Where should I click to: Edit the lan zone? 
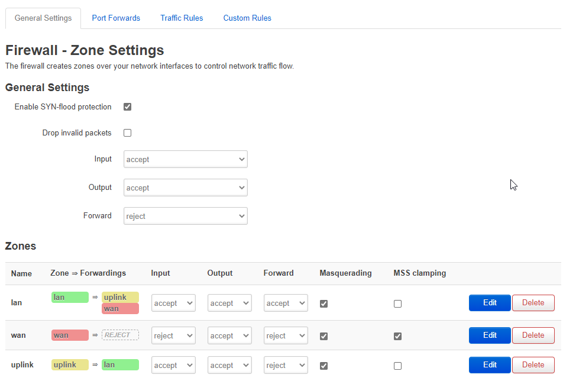click(x=489, y=303)
